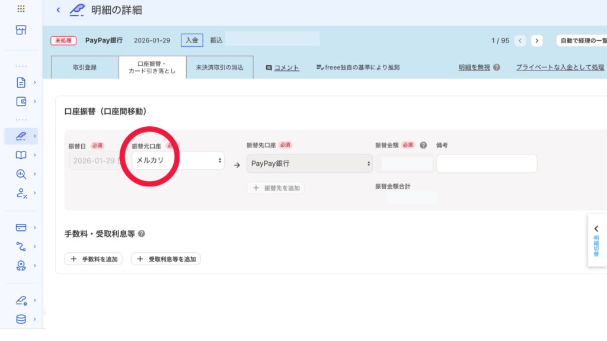Open the wallet icon in sidebar
The width and height of the screenshot is (607, 341).
pos(21,101)
